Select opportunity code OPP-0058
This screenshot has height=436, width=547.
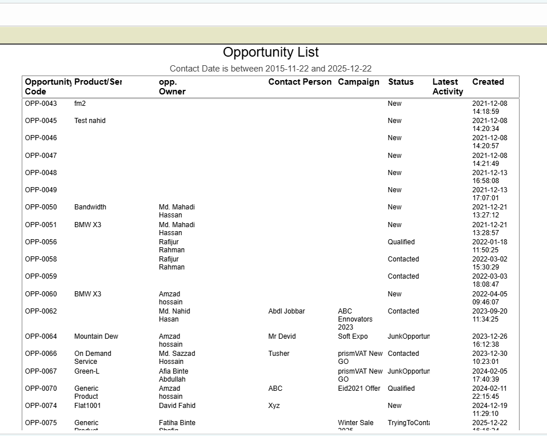pos(41,259)
